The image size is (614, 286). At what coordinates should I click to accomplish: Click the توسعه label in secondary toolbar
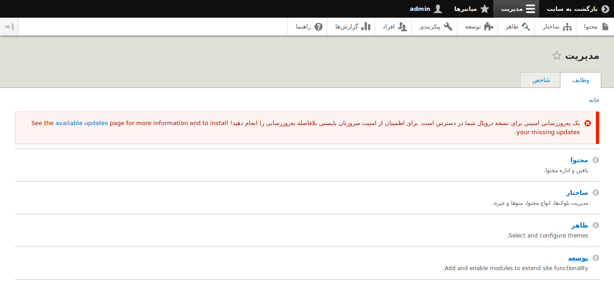473,27
